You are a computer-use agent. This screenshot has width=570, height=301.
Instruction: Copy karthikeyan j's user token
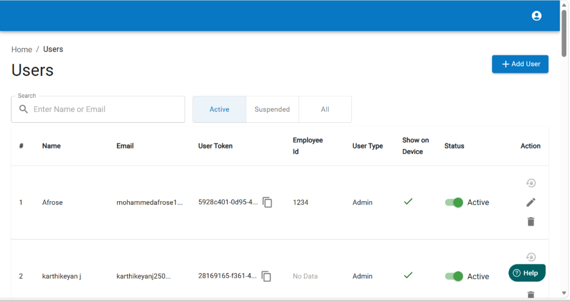[x=266, y=276]
